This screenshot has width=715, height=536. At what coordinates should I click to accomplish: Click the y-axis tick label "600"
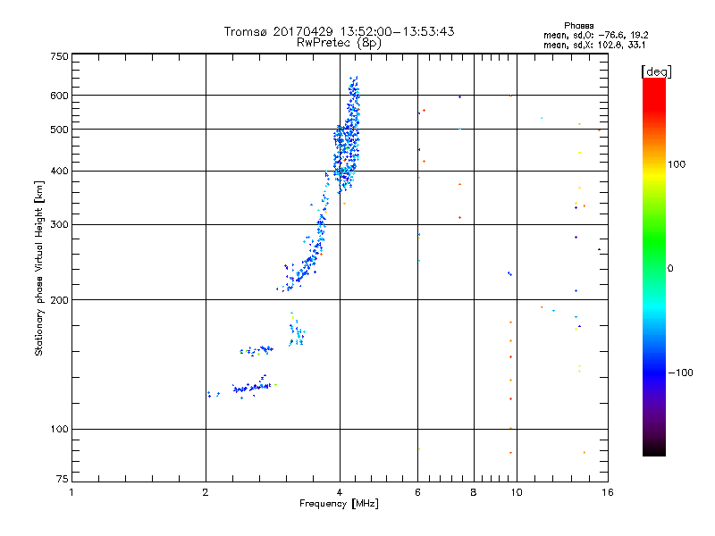(x=59, y=96)
